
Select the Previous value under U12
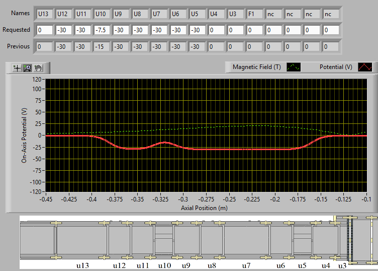[x=63, y=47]
